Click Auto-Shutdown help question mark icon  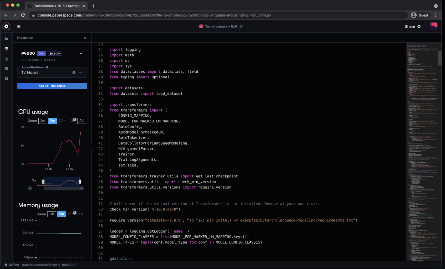point(47,67)
